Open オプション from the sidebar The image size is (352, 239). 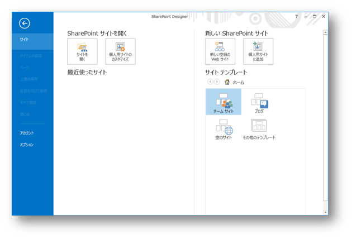coord(27,145)
